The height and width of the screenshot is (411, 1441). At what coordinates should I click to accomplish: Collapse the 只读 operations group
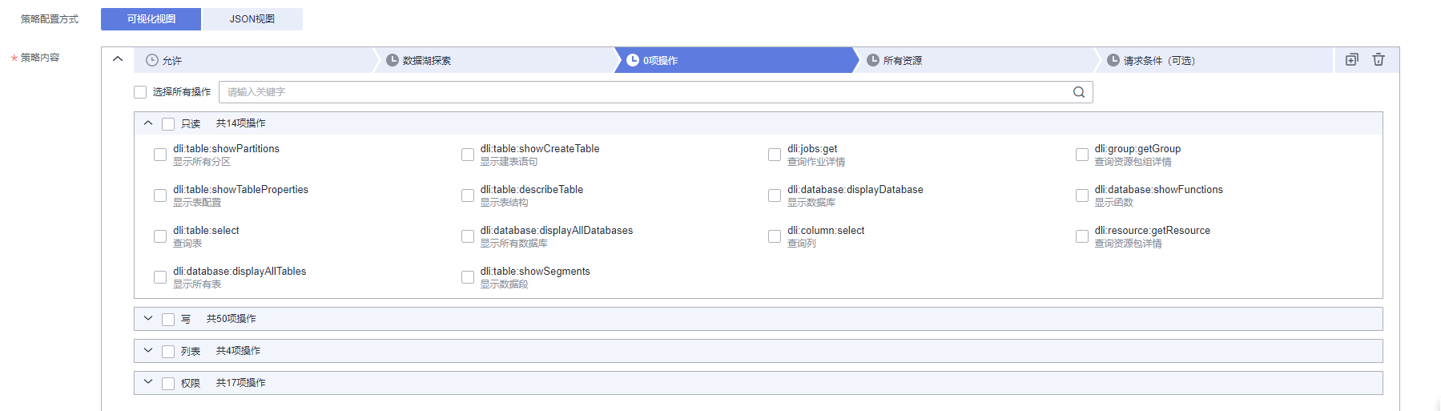click(x=148, y=123)
